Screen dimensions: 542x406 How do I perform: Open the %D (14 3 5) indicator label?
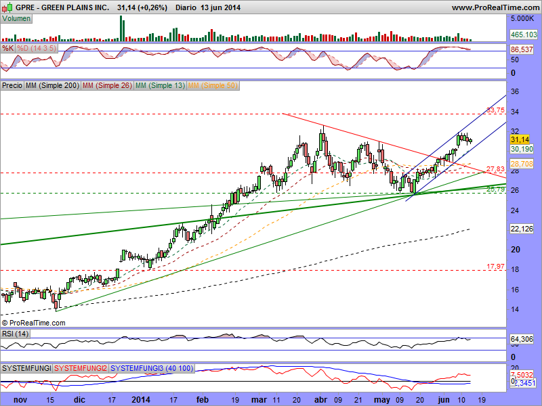37,48
